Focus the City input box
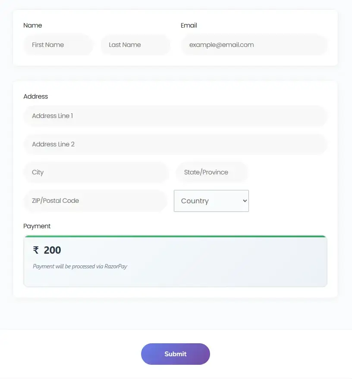 coord(96,172)
